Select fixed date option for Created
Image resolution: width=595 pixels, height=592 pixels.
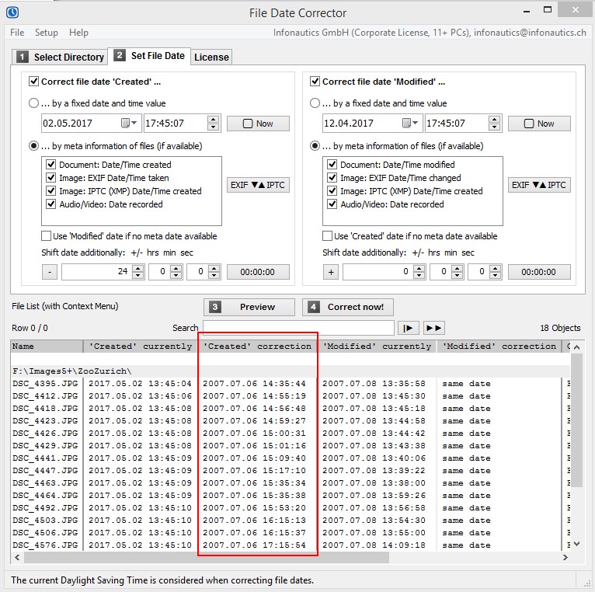point(33,103)
